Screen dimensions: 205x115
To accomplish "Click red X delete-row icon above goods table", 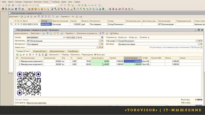I will (x=27, y=55).
